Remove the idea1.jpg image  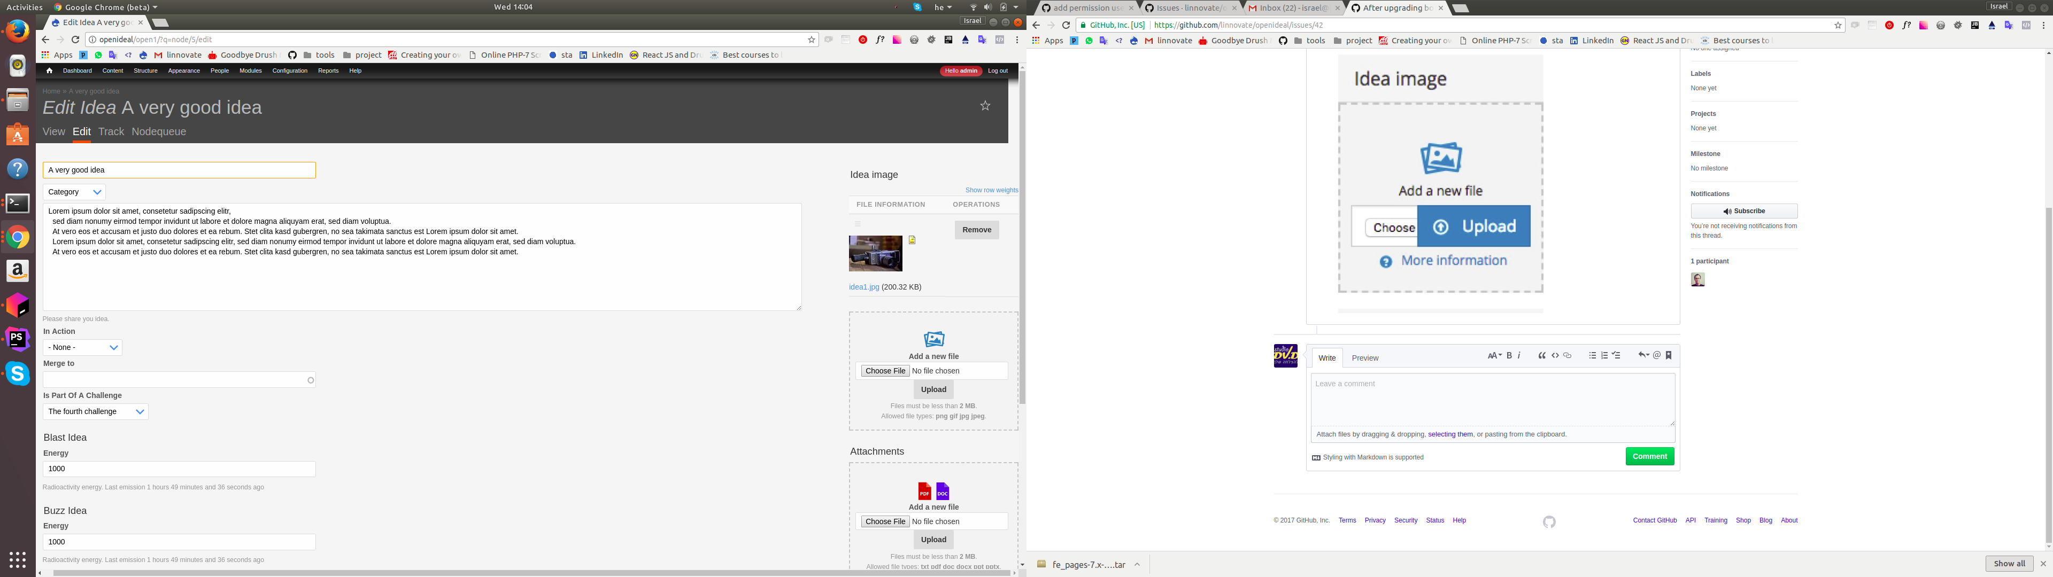976,230
